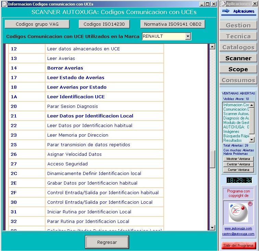Select 'Imágenes' in open windows list
This screenshot has width=259, height=251.
[236, 131]
